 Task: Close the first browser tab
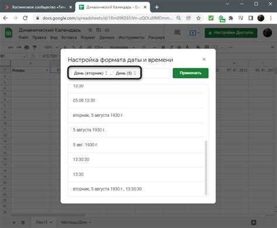point(71,7)
